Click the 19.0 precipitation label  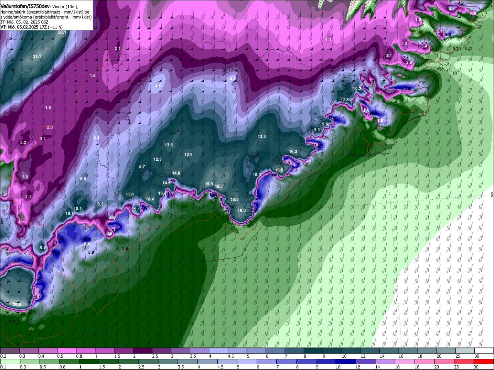click(209, 184)
